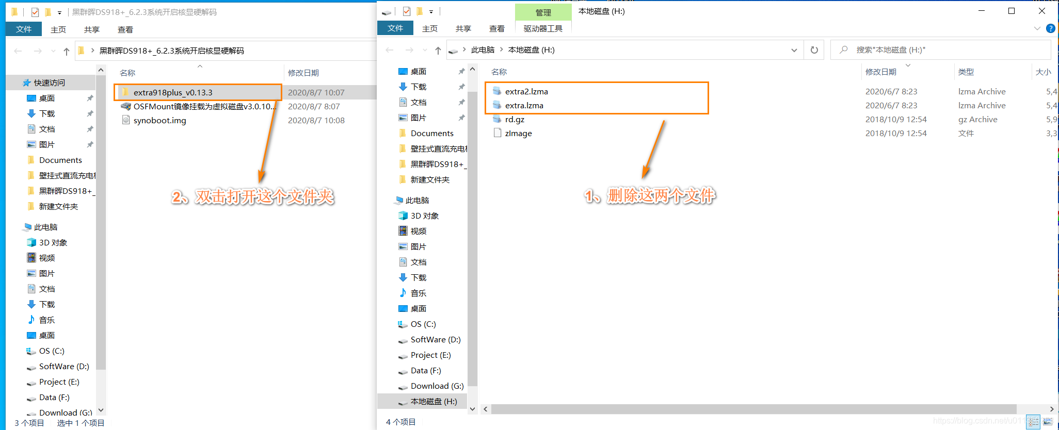Open Download (G:) in H: window sidebar
Screen dimensions: 1059x430
437,386
